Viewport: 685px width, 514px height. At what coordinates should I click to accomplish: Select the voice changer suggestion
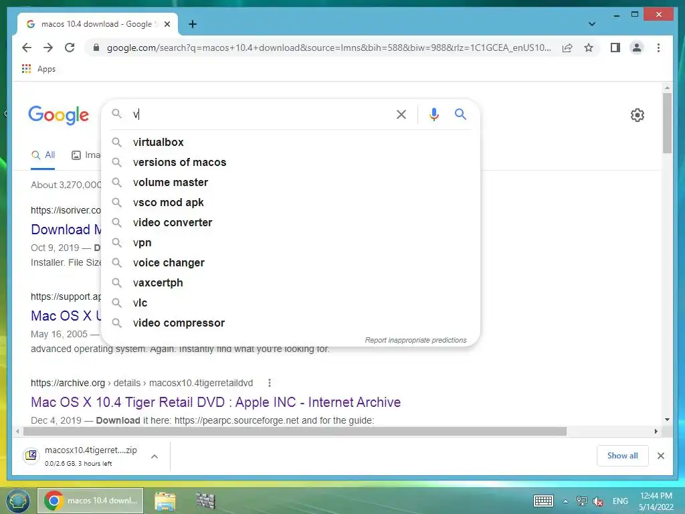(x=290, y=262)
